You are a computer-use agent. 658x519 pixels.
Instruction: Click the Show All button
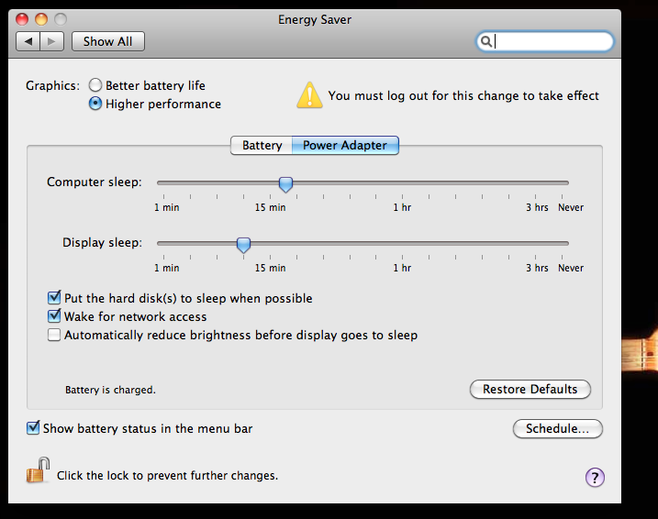(x=108, y=41)
